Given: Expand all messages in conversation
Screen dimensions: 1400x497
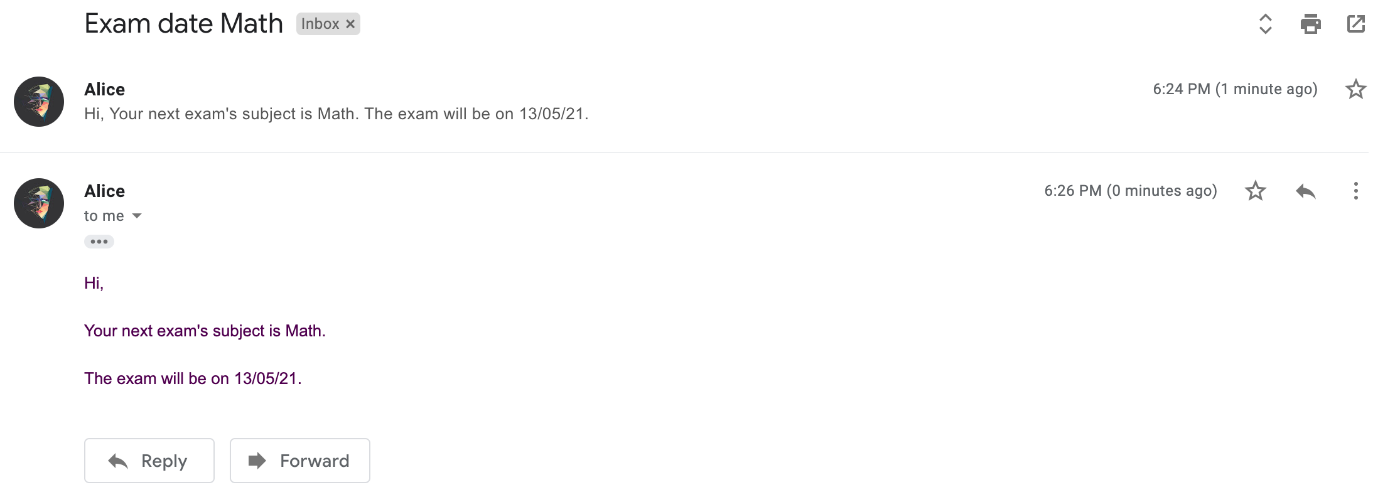Looking at the screenshot, I should tap(1266, 24).
